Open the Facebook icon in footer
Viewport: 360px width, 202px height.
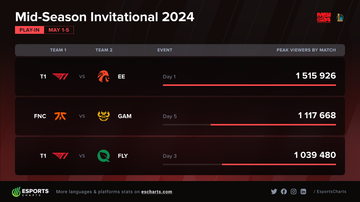(x=284, y=192)
